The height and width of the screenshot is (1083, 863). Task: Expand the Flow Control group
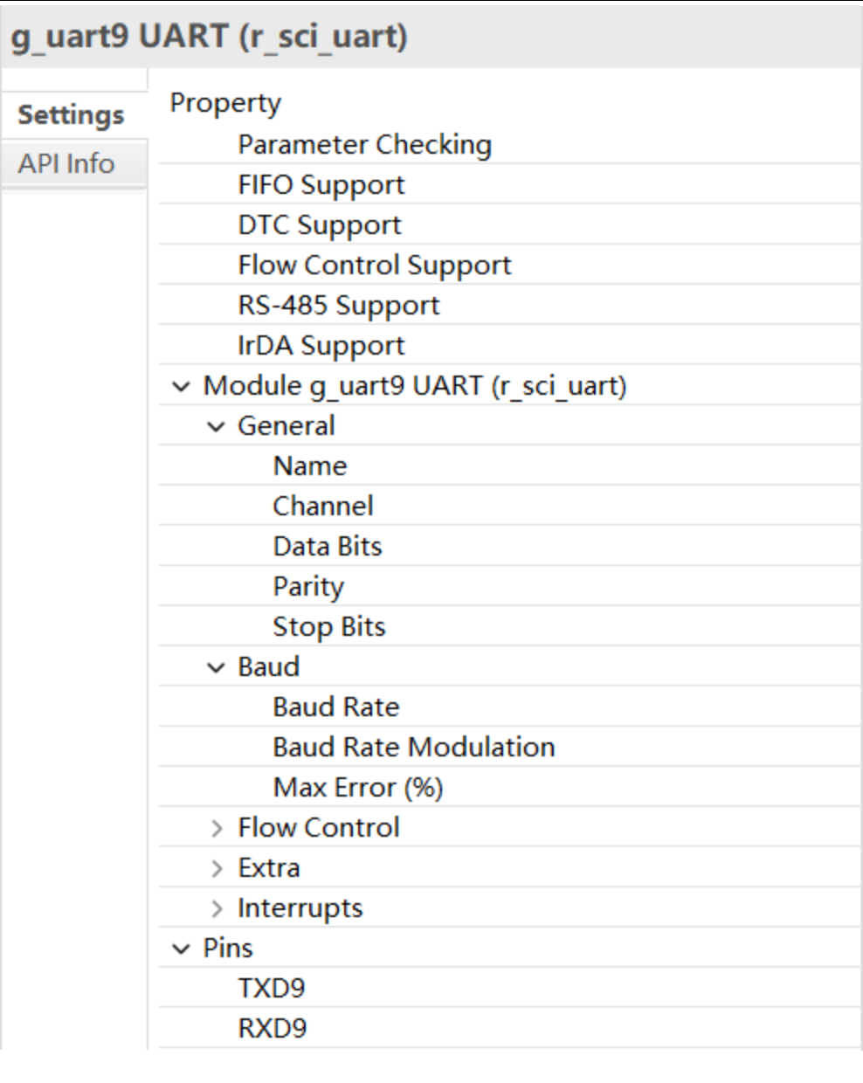pyautogui.click(x=217, y=828)
